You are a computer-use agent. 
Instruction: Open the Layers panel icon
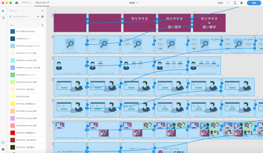click(3, 149)
